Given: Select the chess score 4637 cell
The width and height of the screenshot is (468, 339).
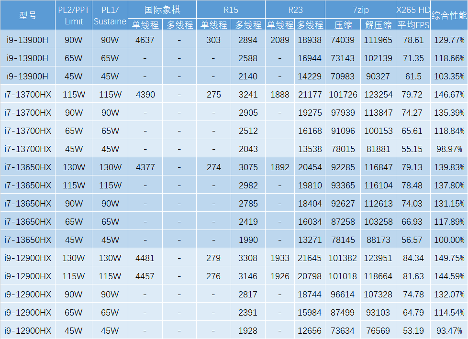Looking at the screenshot, I should click(145, 40).
